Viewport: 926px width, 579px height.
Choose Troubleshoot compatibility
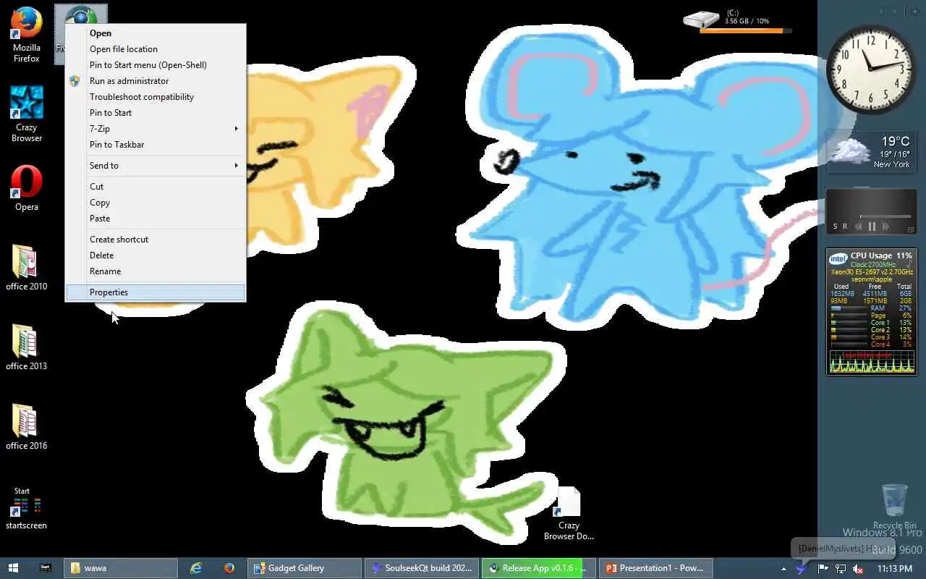coord(156,97)
